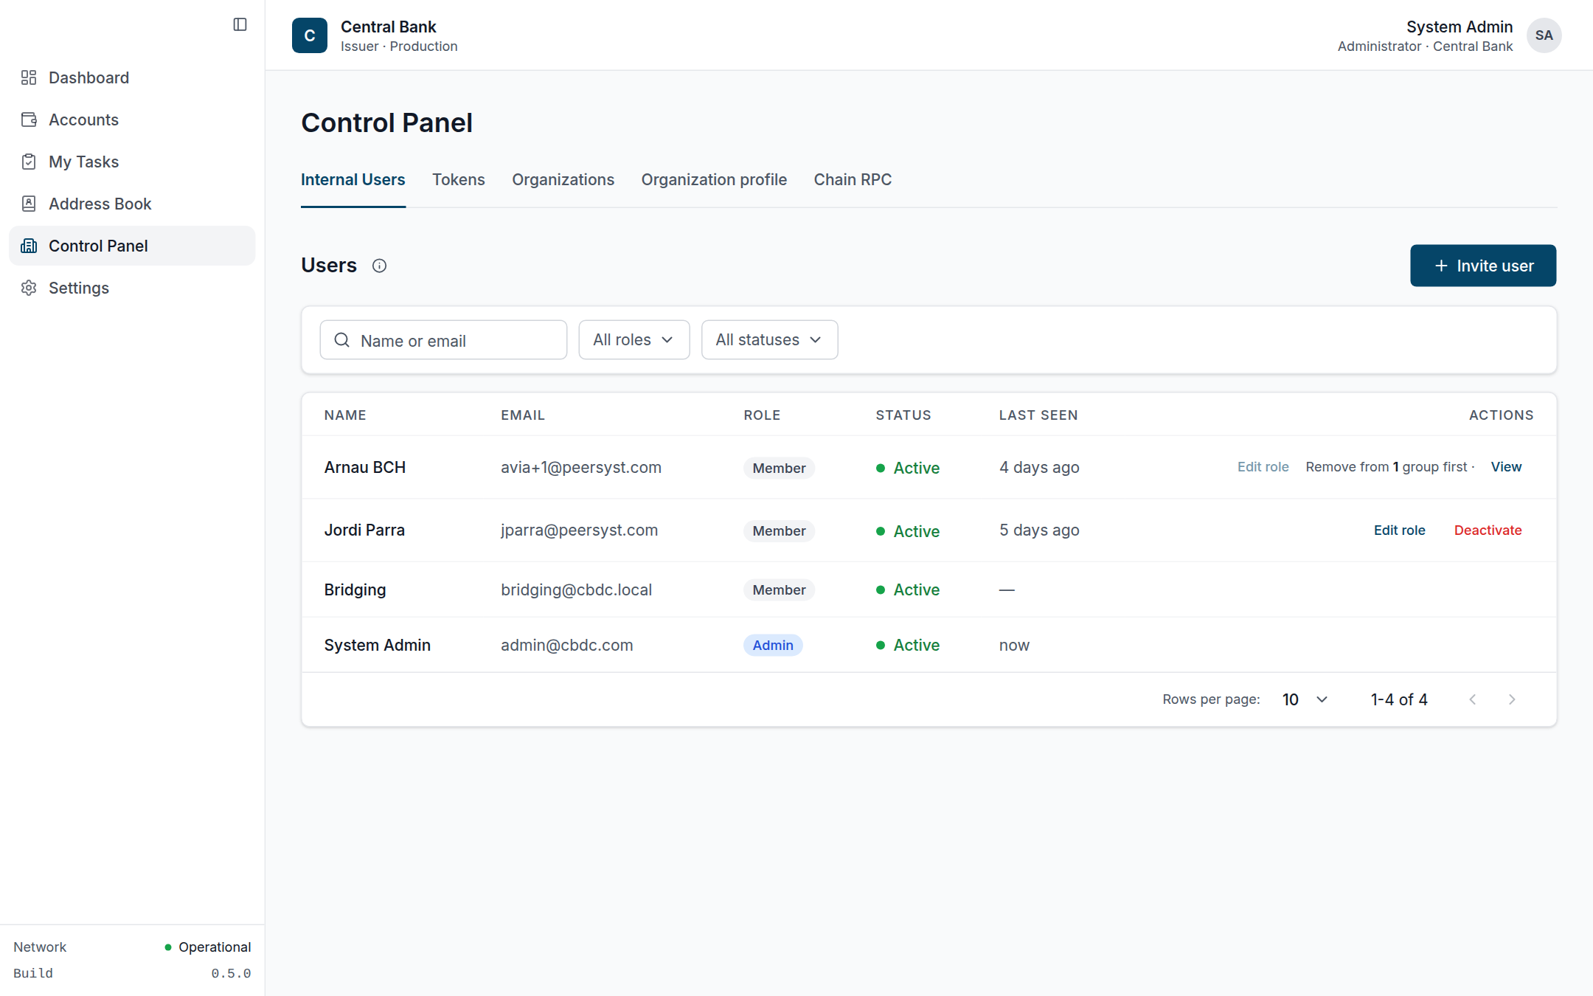Switch to the Tokens tab
Image resolution: width=1593 pixels, height=996 pixels.
tap(459, 179)
